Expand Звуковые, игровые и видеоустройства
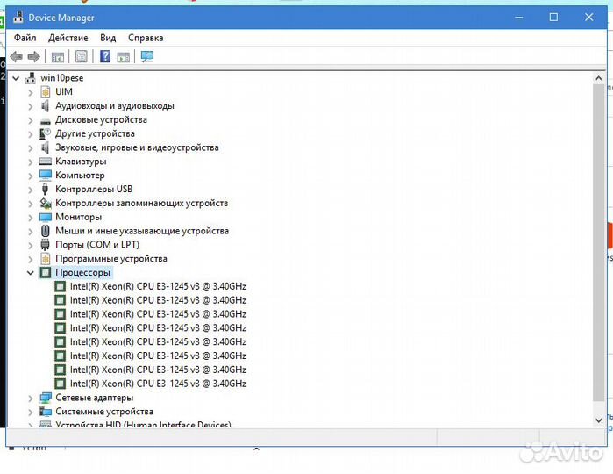The width and height of the screenshot is (613, 474). (x=31, y=148)
